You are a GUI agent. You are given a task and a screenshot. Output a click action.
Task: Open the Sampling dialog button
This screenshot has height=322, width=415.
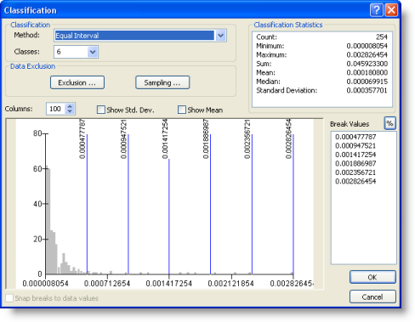(162, 82)
